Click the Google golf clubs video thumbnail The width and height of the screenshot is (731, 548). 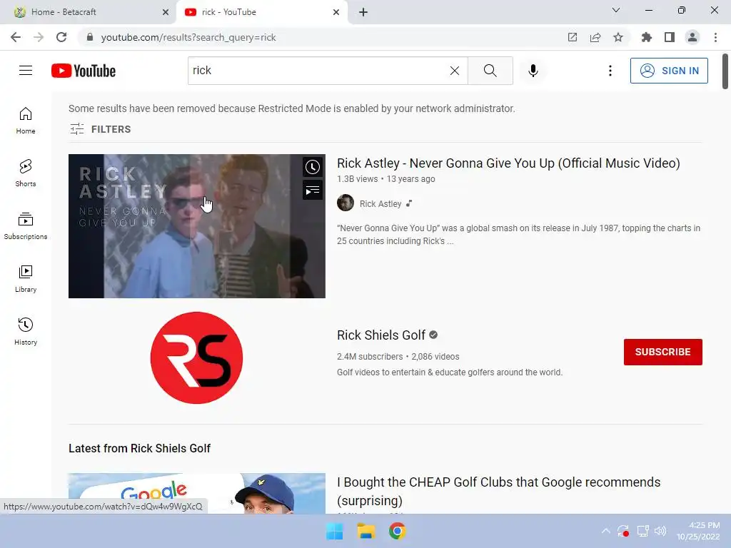[x=197, y=494]
